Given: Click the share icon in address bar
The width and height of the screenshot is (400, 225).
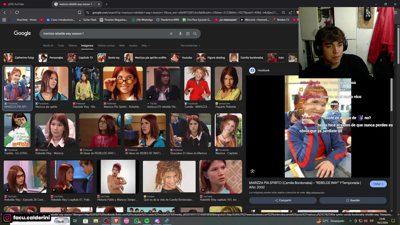Looking at the screenshot, I should point(291,12).
